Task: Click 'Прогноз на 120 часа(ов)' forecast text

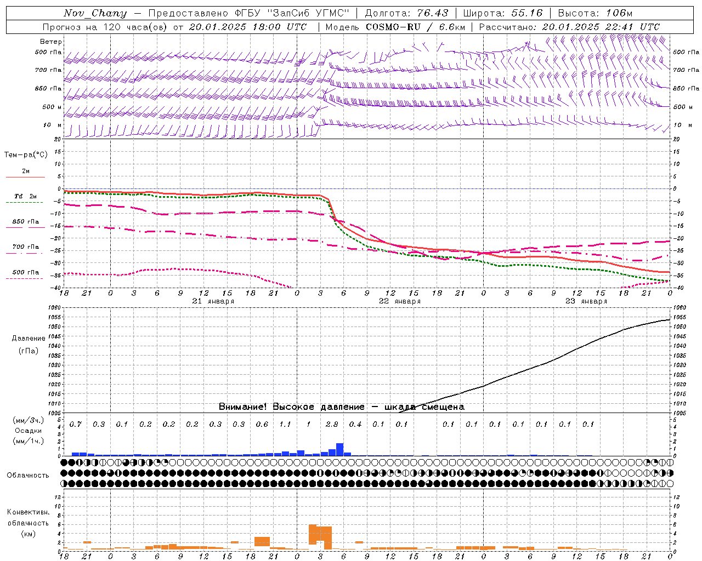Action: tap(105, 27)
